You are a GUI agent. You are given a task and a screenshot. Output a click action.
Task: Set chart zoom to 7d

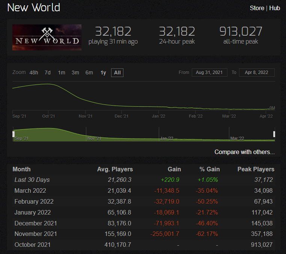pos(48,73)
